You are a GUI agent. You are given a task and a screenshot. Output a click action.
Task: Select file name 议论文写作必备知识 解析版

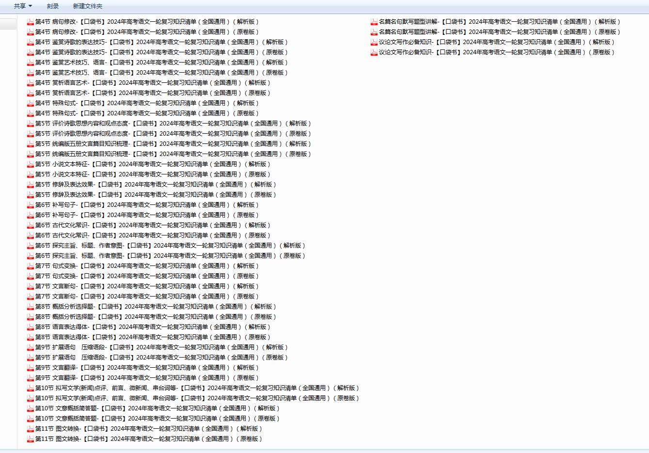click(497, 42)
